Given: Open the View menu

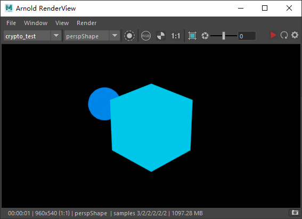Looking at the screenshot, I should click(62, 23).
